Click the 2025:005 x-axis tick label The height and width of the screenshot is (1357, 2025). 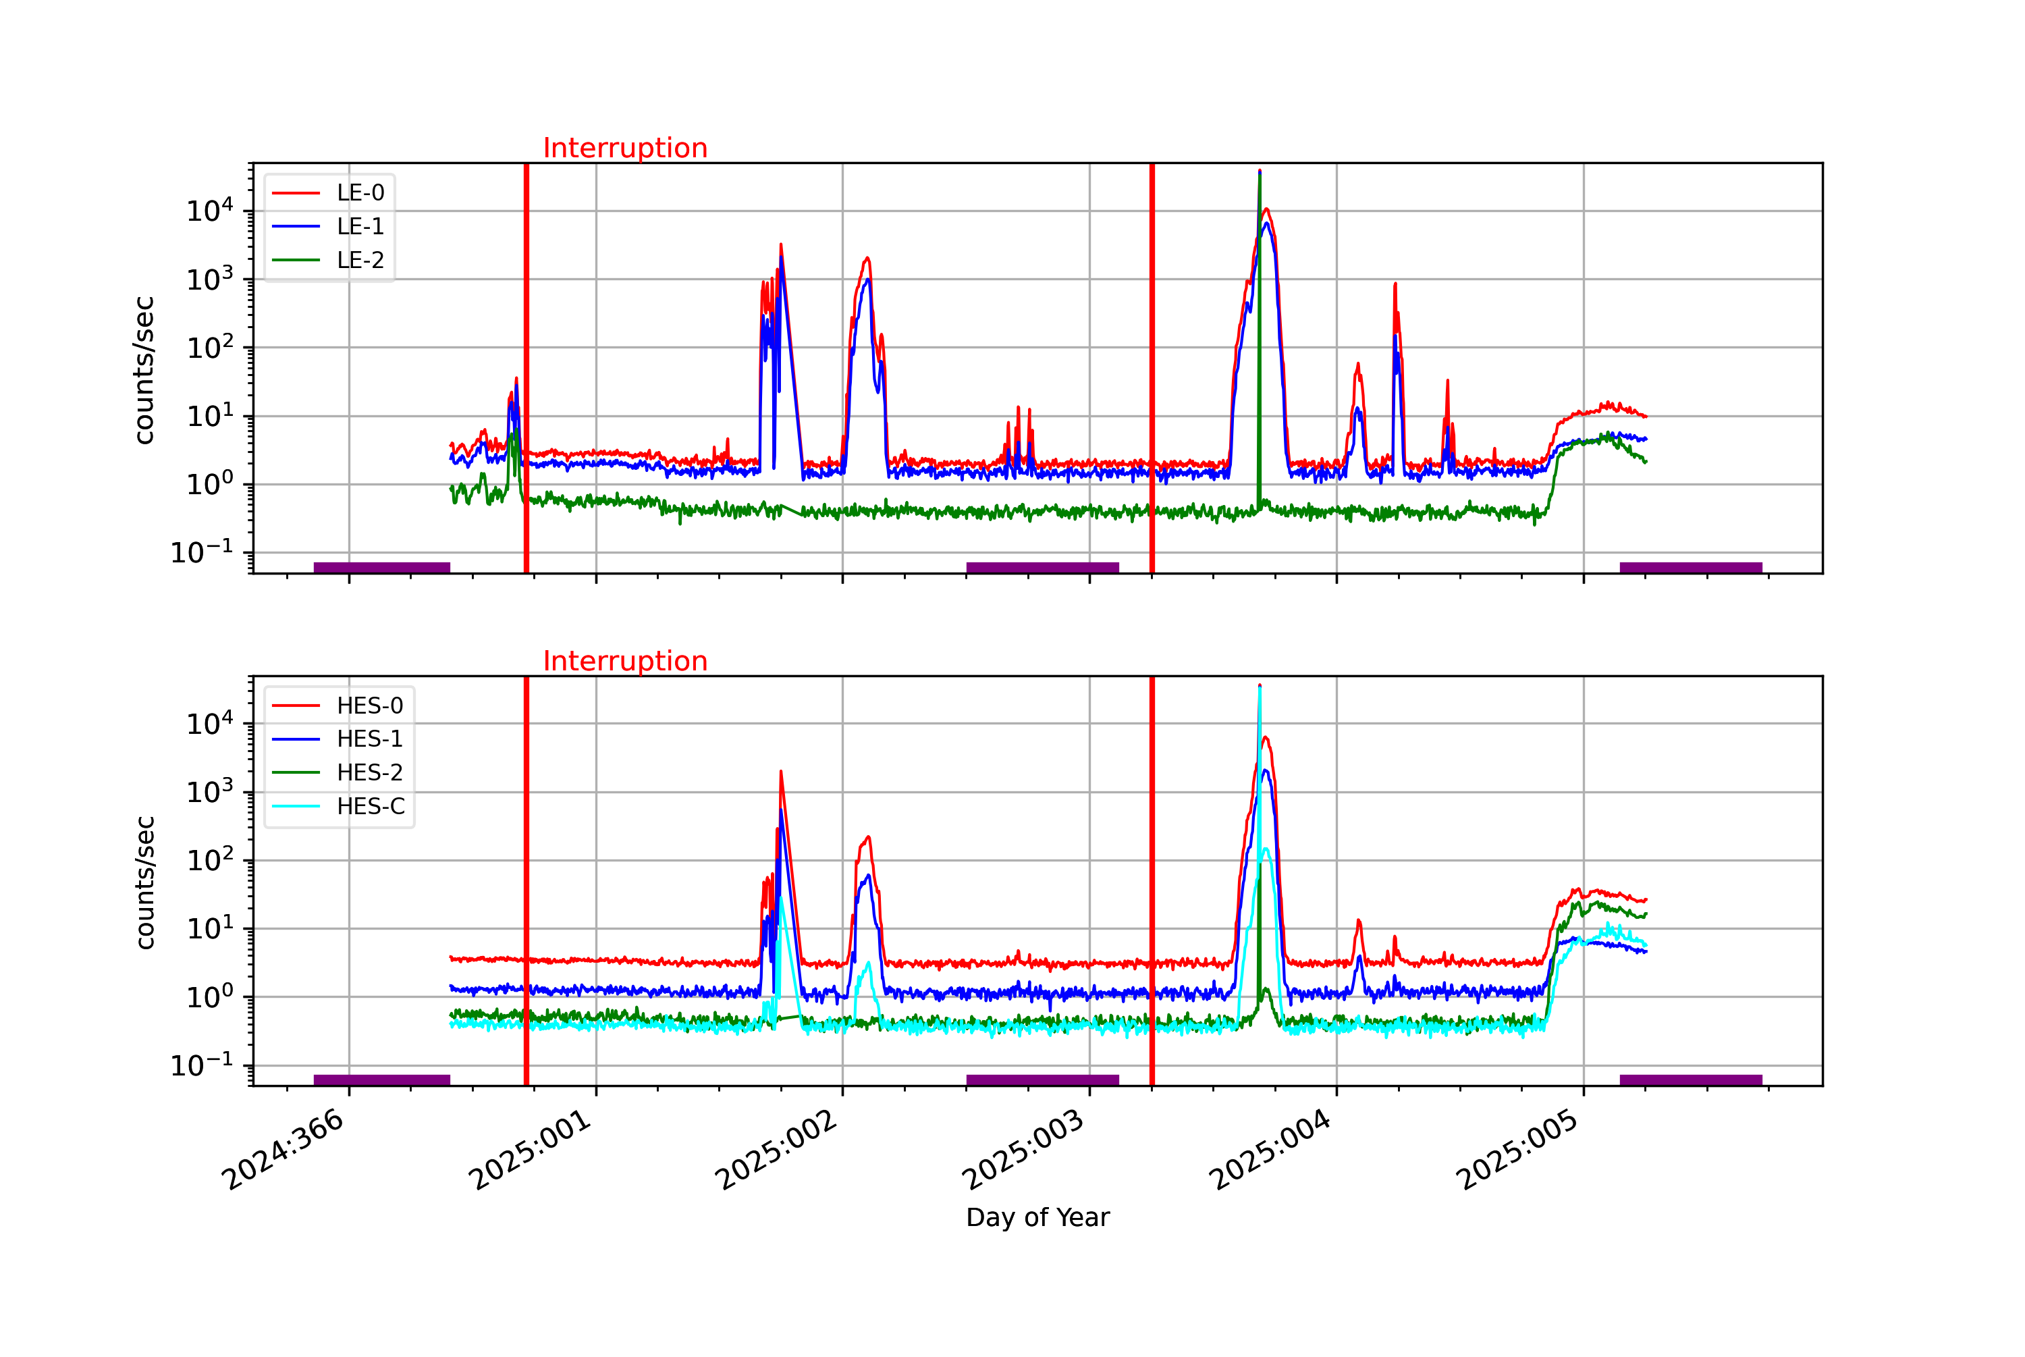coord(1518,1149)
